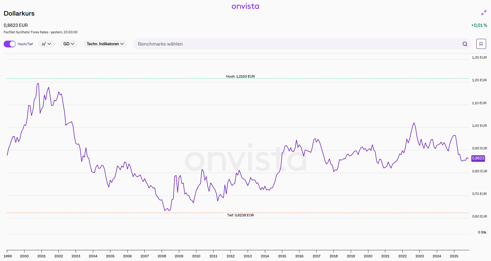Click the +0,01 % change indicator
Screen dimensions: 491x261
479,25
